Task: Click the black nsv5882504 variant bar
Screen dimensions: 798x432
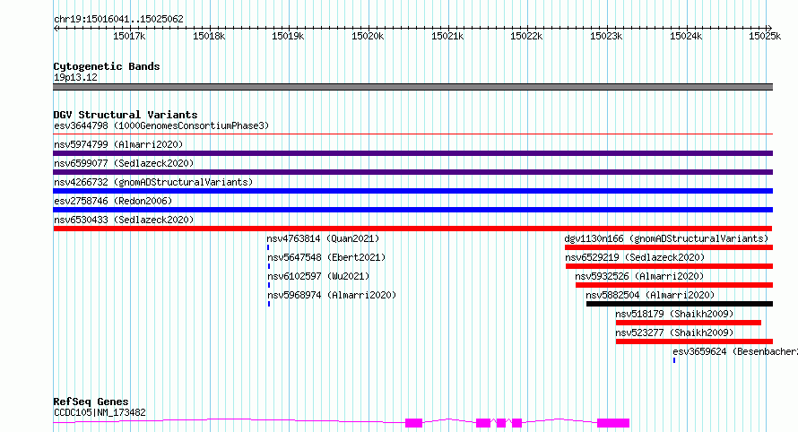Action: tap(680, 304)
